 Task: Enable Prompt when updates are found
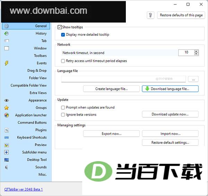point(63,107)
